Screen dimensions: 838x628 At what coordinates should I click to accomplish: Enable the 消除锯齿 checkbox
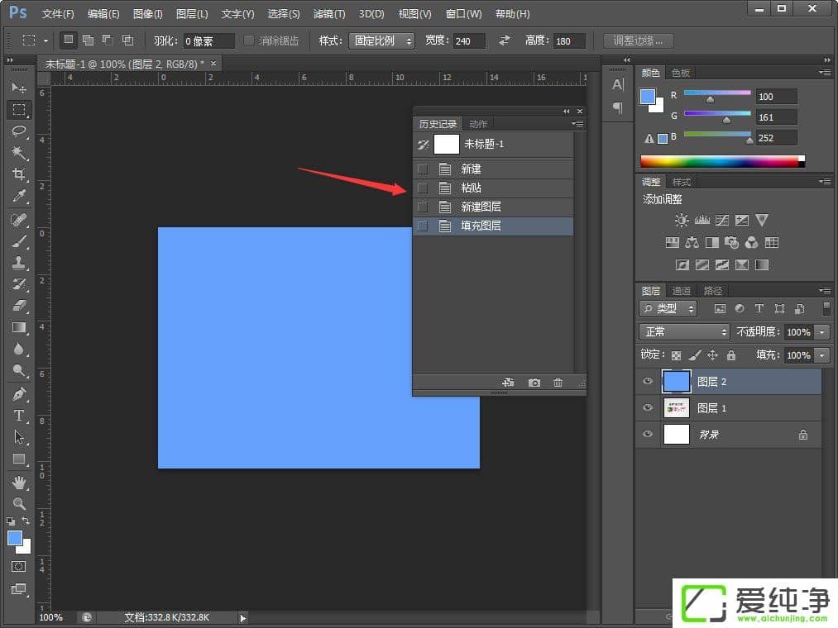pos(250,40)
